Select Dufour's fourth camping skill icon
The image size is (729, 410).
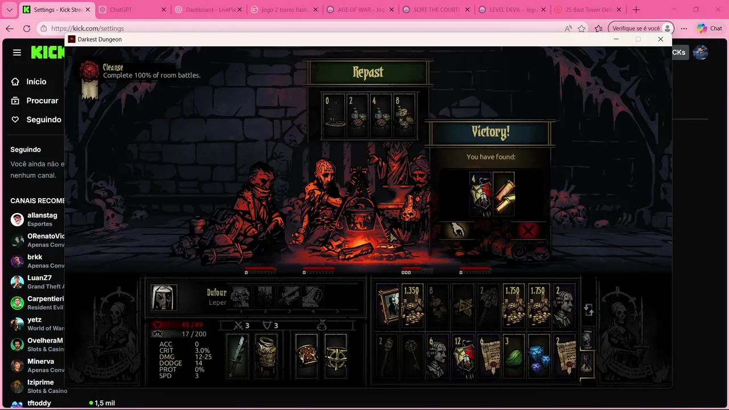coord(313,297)
